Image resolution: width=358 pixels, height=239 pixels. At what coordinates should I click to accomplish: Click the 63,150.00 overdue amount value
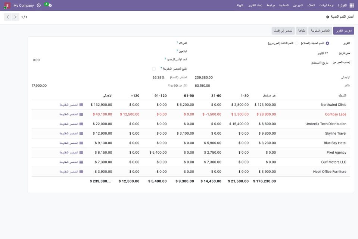[x=202, y=86]
